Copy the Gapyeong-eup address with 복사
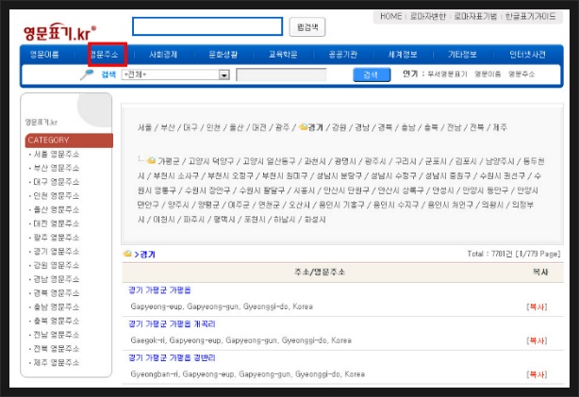579x397 pixels. 536,306
